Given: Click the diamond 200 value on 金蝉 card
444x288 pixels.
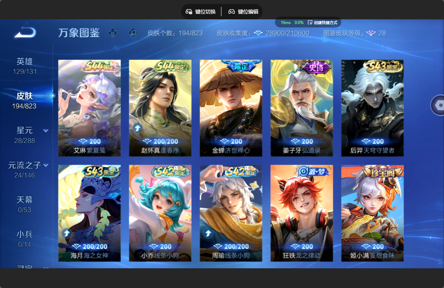Looking at the screenshot, I should [x=231, y=141].
